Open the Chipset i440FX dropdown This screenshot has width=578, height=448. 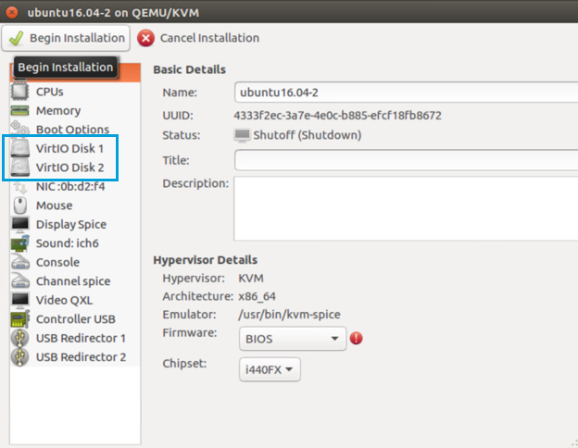point(270,369)
